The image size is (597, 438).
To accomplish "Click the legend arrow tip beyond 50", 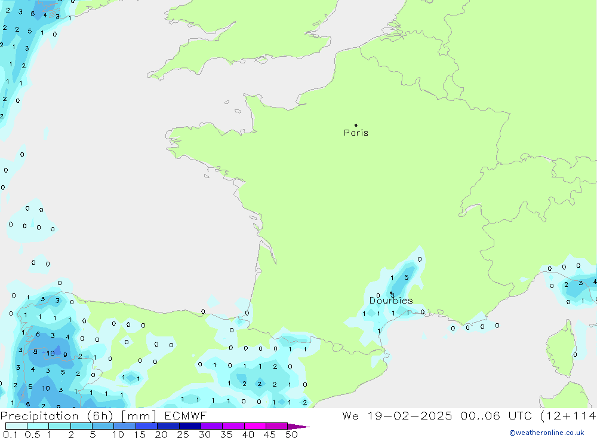I will (x=299, y=427).
